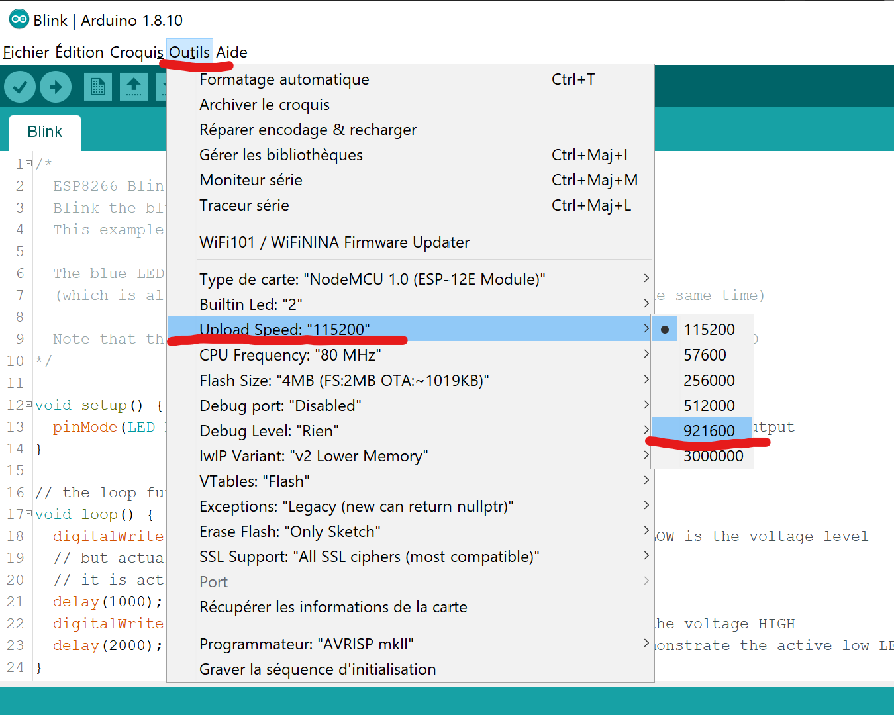Viewport: 894px width, 715px height.
Task: Open the Édition menu
Action: click(x=79, y=52)
